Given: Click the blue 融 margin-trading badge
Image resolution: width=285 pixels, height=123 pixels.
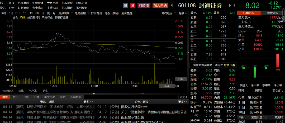Looking at the screenshot, I should (x=126, y=6).
